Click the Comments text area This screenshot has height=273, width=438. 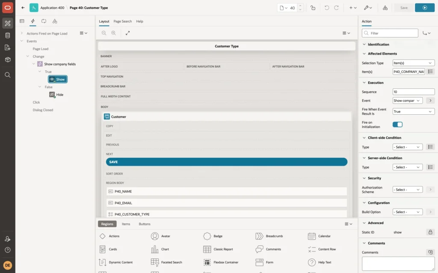click(398, 264)
